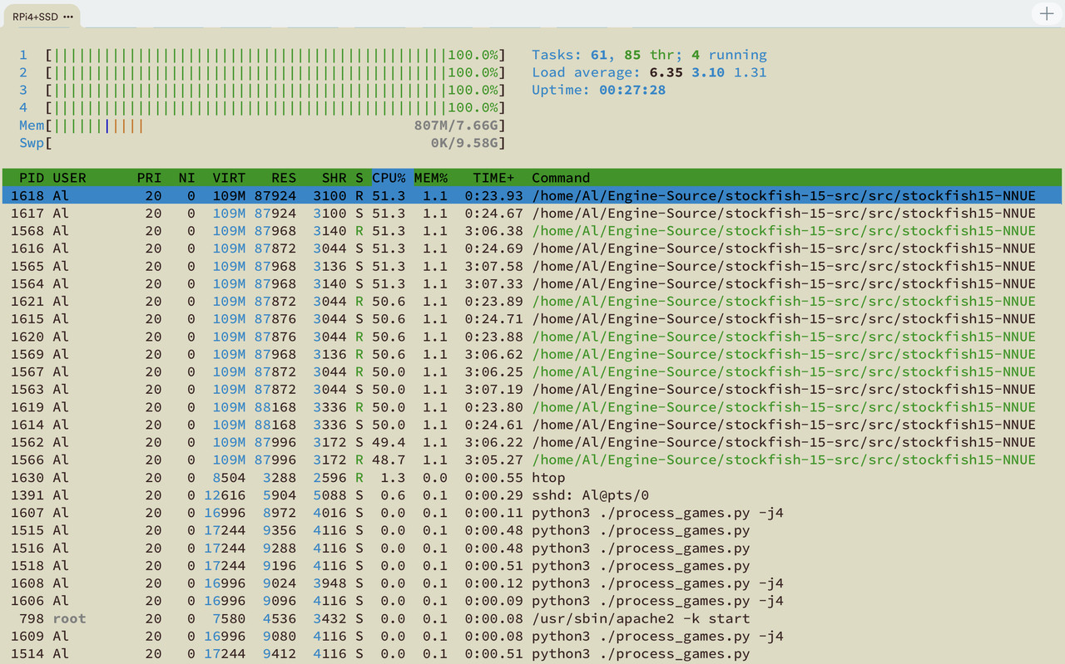This screenshot has width=1065, height=664.
Task: Click the Mem usage bar
Action: pos(262,125)
